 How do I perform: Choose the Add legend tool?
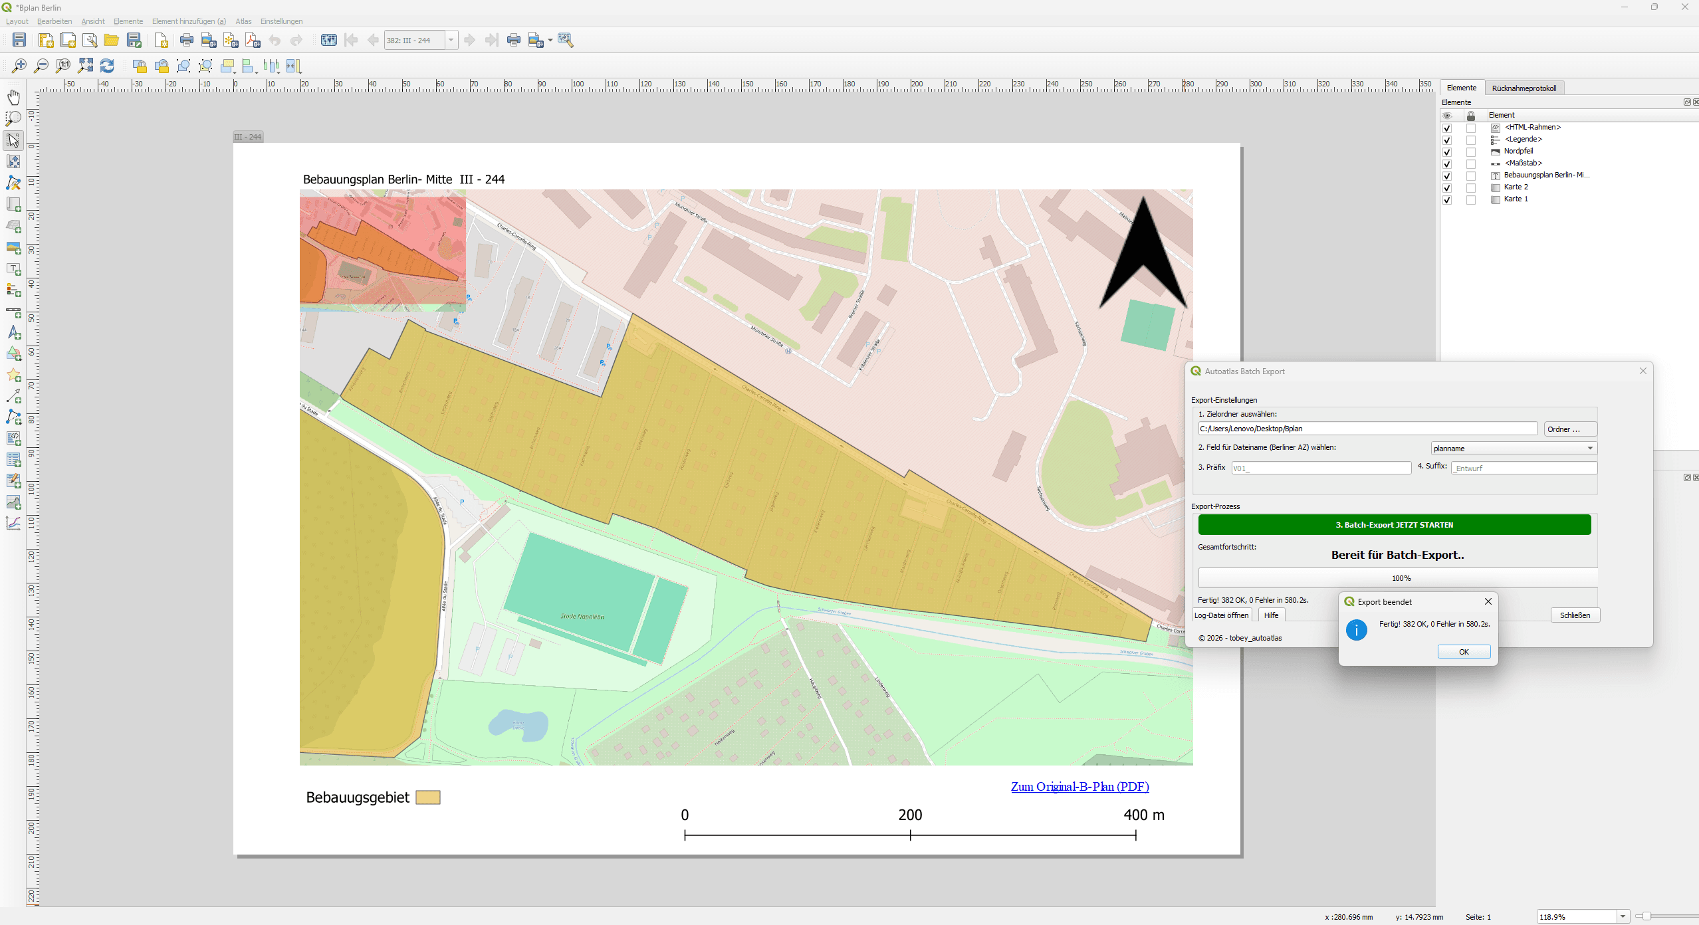pyautogui.click(x=13, y=290)
